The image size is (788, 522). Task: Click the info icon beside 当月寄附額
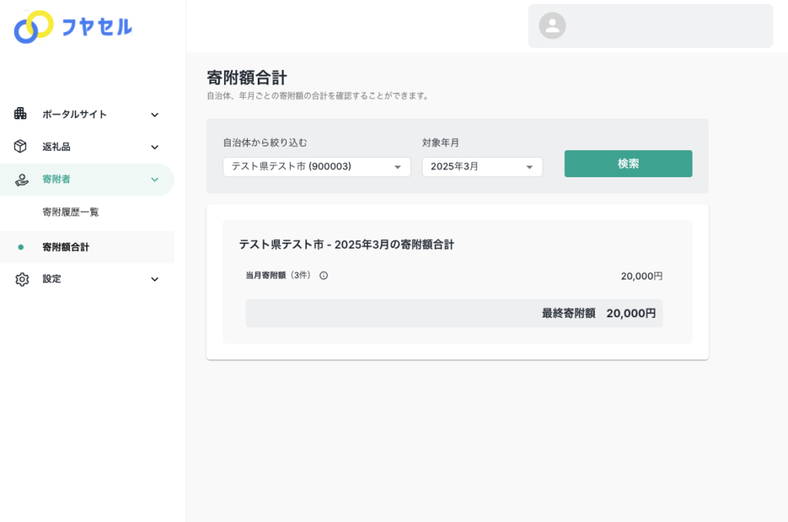[x=323, y=276]
